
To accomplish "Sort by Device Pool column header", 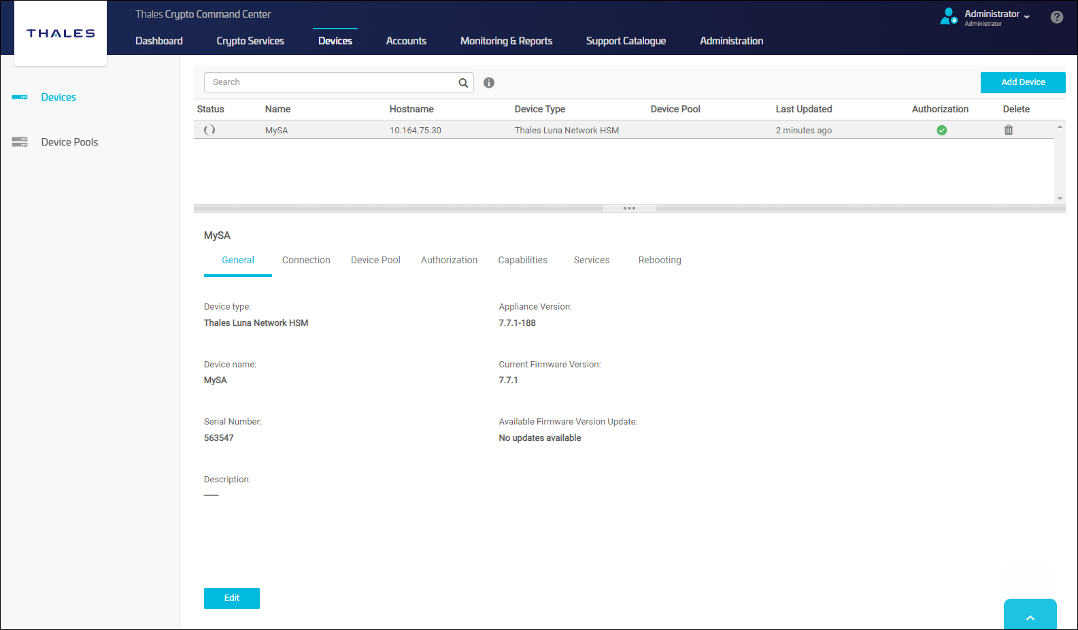I will pos(675,109).
